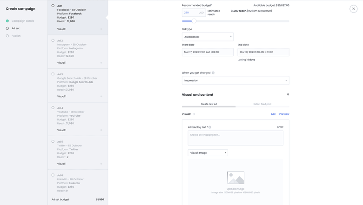363x205 pixels.
Task: Click the info icon next to When you get charged
Action: (213, 73)
